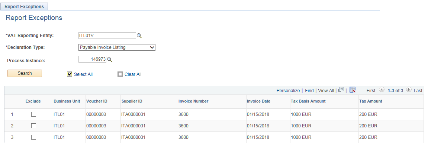This screenshot has height=147, width=428.
Task: Sort by Exclude column header
Action: click(33, 101)
